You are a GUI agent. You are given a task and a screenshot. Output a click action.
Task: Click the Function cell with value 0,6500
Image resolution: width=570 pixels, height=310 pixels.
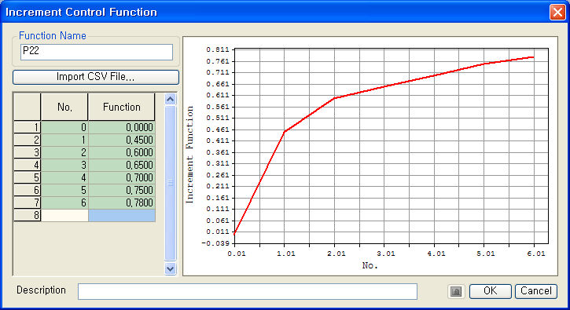pos(122,165)
